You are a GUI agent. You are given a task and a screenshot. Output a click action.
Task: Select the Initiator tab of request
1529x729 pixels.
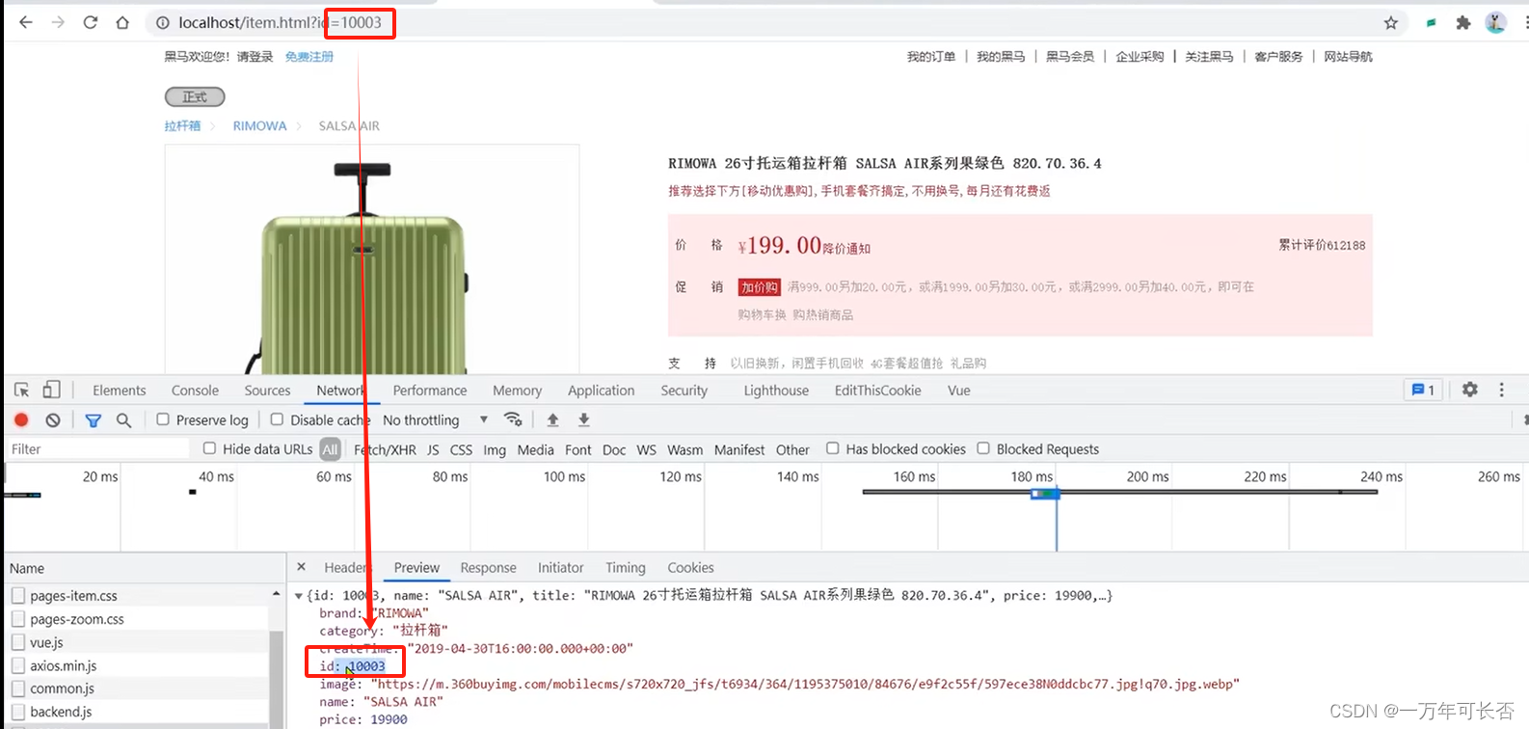tap(560, 568)
